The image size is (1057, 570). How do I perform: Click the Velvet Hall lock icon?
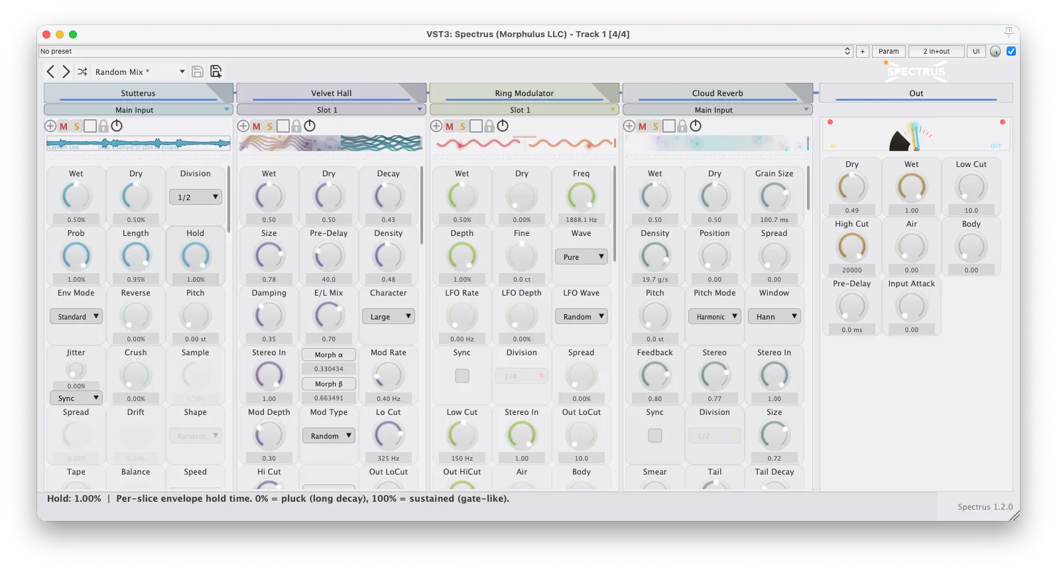pos(296,126)
